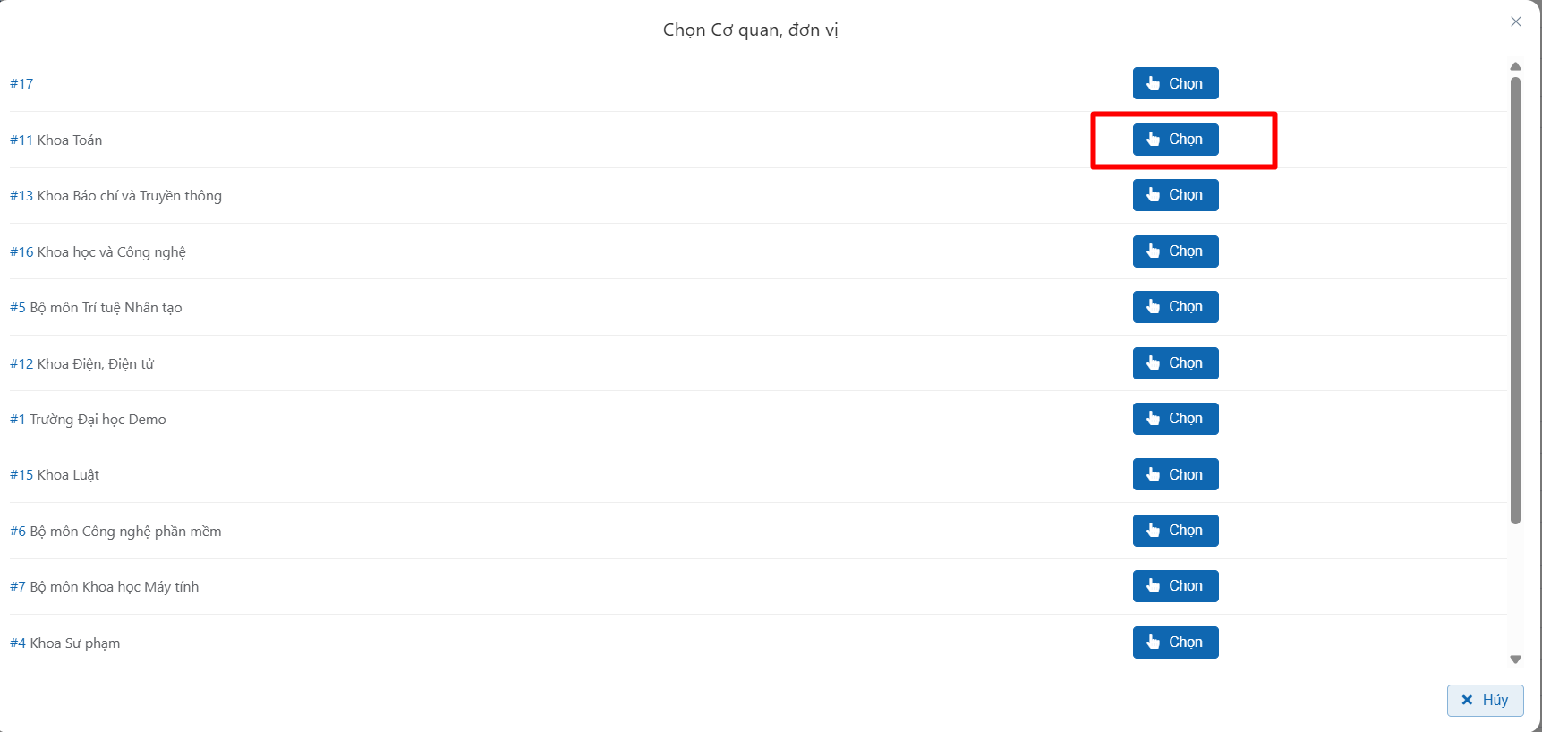Pick Bộ môn Trí tuệ Nhân tạo
The width and height of the screenshot is (1542, 732).
click(x=1175, y=307)
